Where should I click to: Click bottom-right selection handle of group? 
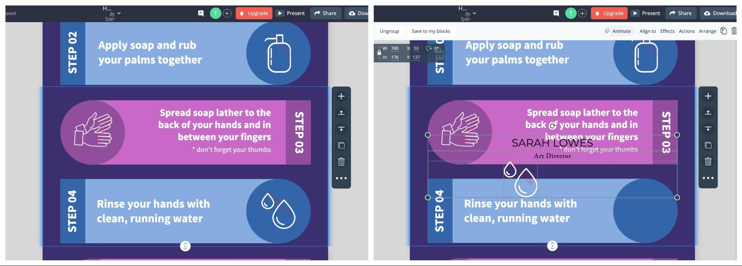point(677,198)
